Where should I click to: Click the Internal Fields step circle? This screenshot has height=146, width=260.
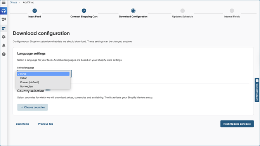point(232,11)
